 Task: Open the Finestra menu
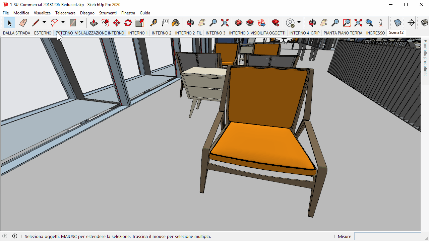click(128, 13)
